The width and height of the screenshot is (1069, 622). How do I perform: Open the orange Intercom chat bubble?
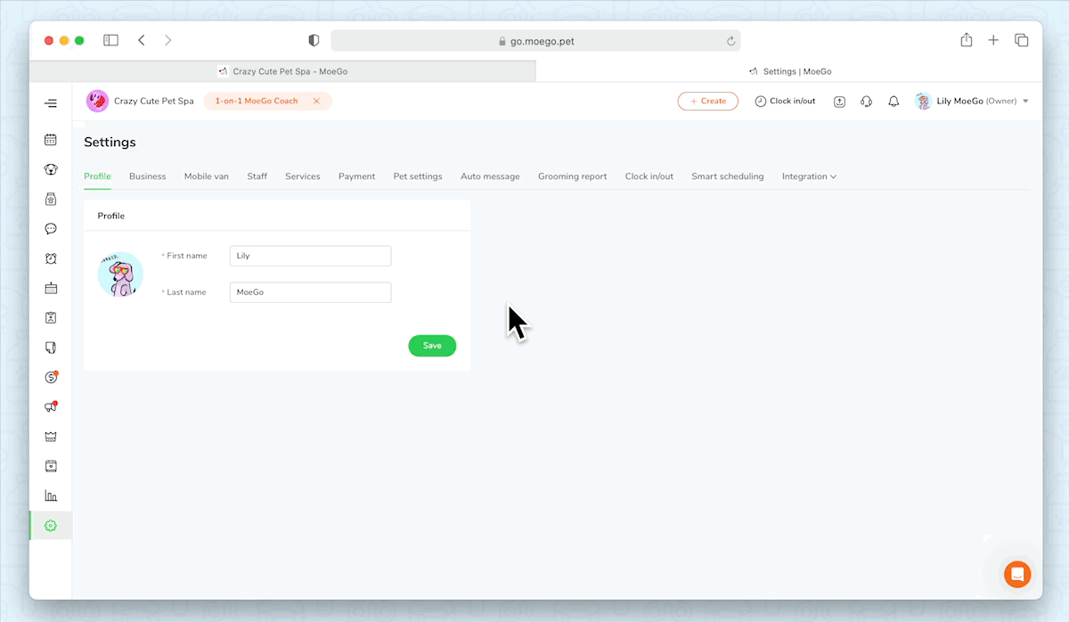[1017, 574]
